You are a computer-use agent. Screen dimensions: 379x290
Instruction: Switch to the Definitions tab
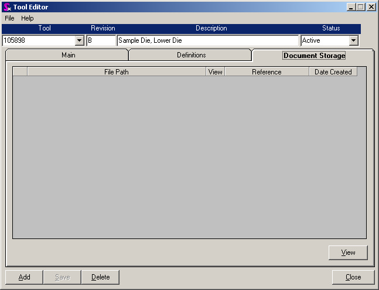click(191, 55)
